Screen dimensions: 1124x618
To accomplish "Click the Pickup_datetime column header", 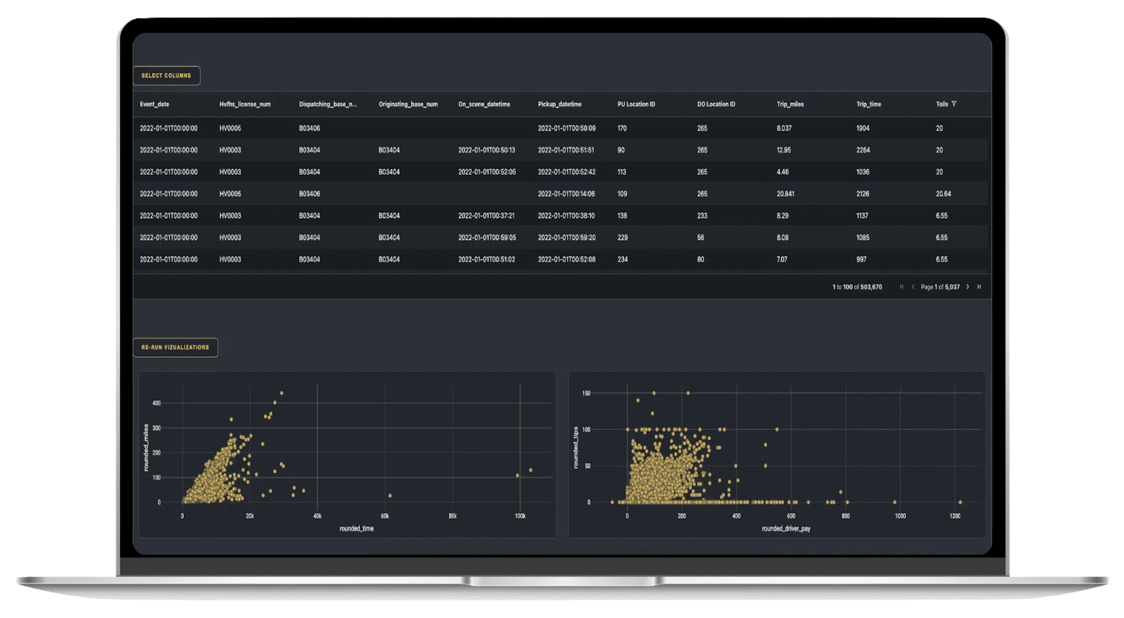I will pyautogui.click(x=559, y=104).
